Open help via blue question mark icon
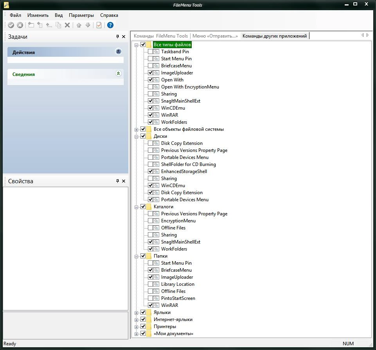 110,25
